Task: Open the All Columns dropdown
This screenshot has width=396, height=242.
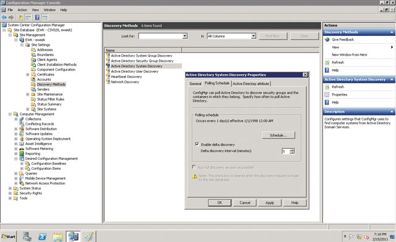Action: click(253, 36)
